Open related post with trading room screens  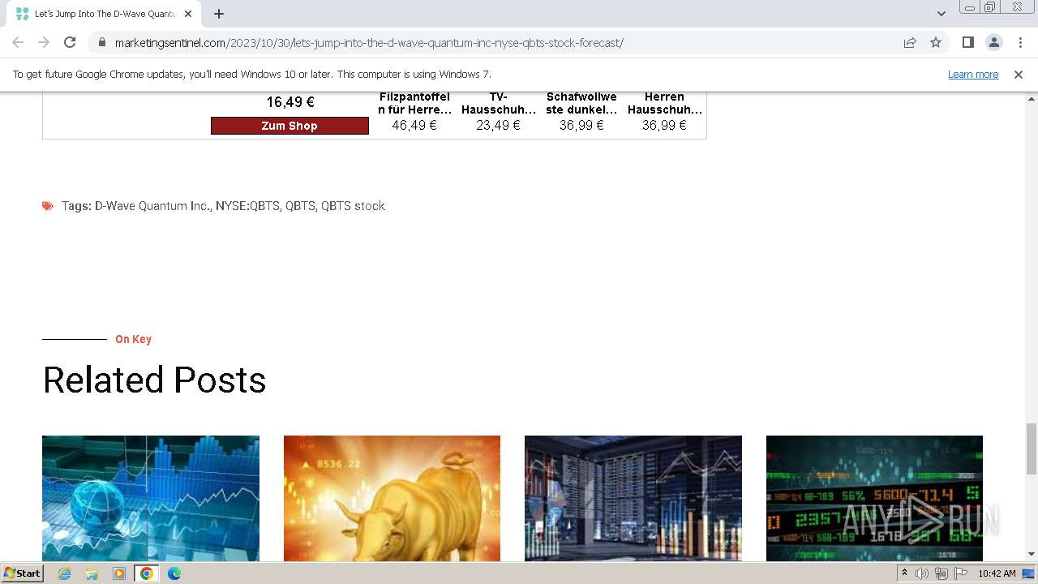click(x=633, y=498)
